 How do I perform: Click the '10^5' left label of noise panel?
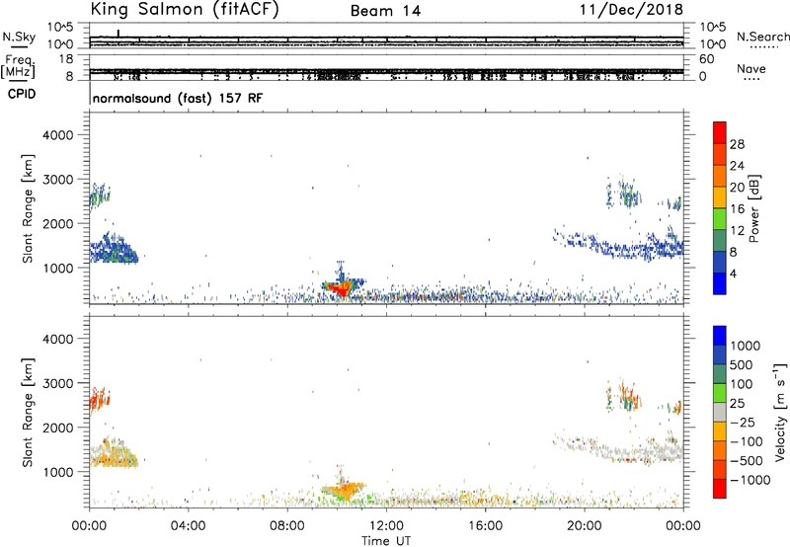pyautogui.click(x=60, y=28)
